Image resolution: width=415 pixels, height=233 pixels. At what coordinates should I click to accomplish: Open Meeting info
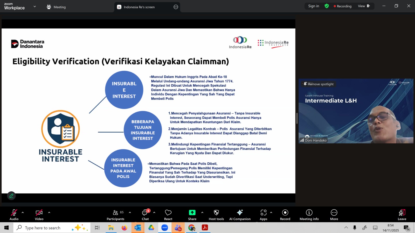coord(309,215)
